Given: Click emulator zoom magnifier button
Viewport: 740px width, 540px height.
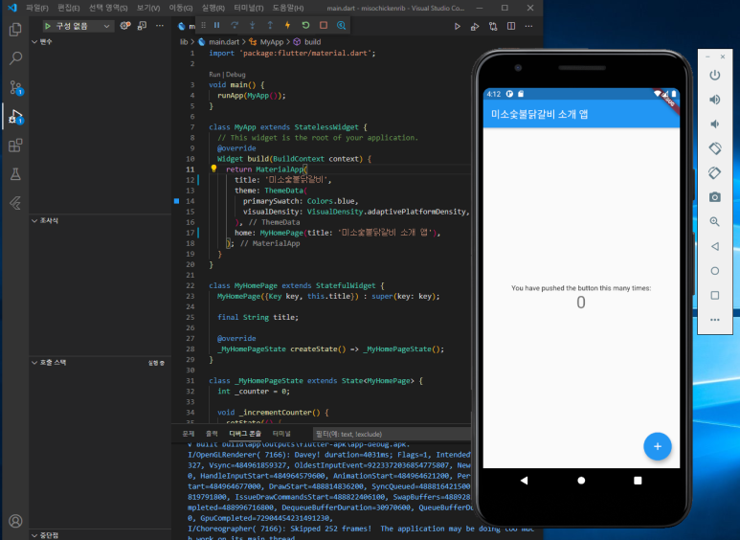Looking at the screenshot, I should pyautogui.click(x=714, y=221).
